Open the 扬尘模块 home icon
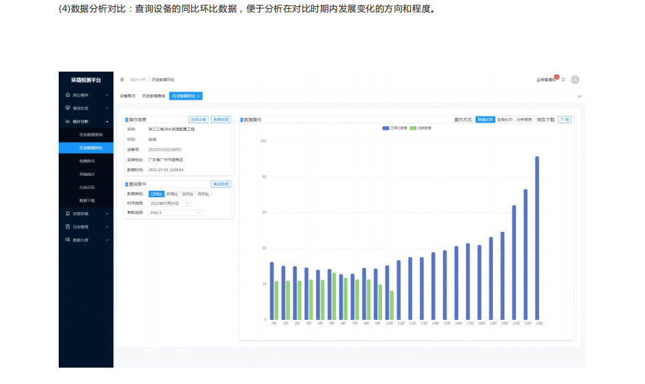 68,95
